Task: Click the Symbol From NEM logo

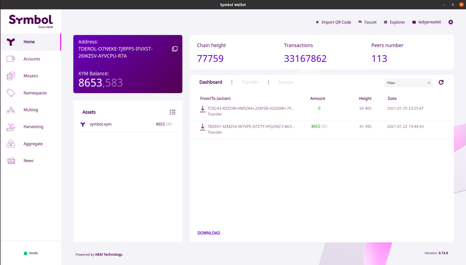Action: [x=31, y=21]
